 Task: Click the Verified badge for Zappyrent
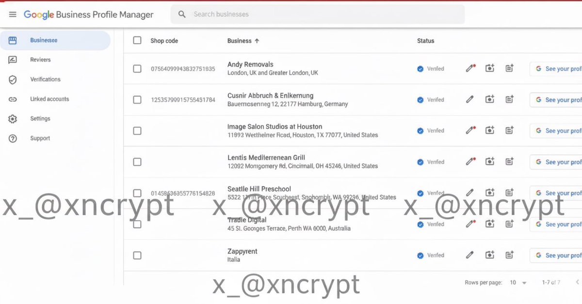(431, 256)
